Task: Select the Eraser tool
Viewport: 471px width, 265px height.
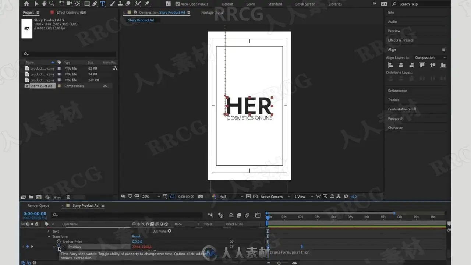Action: point(128,4)
